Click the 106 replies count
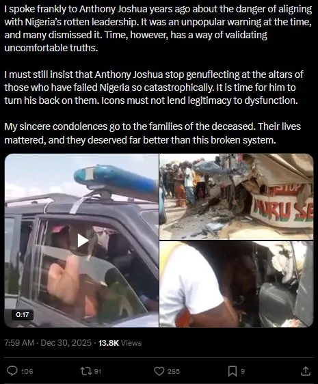The image size is (318, 384). 27,371
